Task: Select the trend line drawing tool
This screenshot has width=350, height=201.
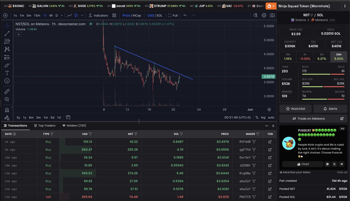Action: [x=7, y=33]
